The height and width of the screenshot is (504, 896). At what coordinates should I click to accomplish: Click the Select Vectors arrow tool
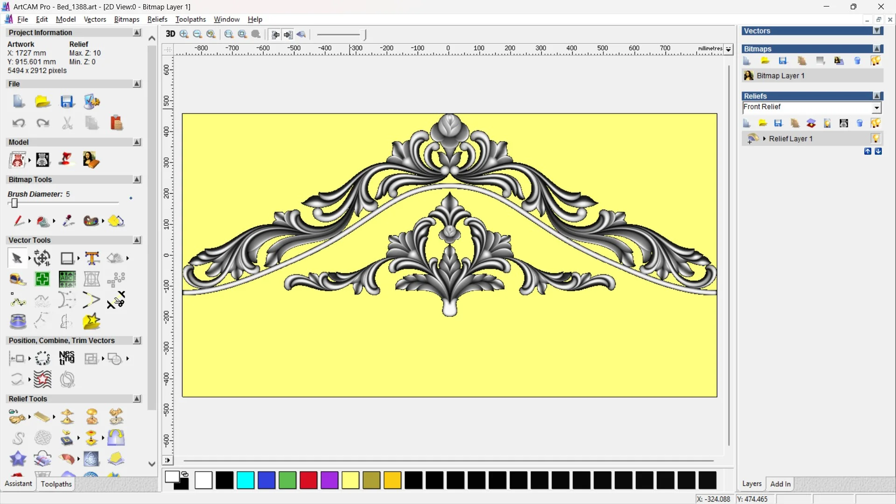pos(17,258)
